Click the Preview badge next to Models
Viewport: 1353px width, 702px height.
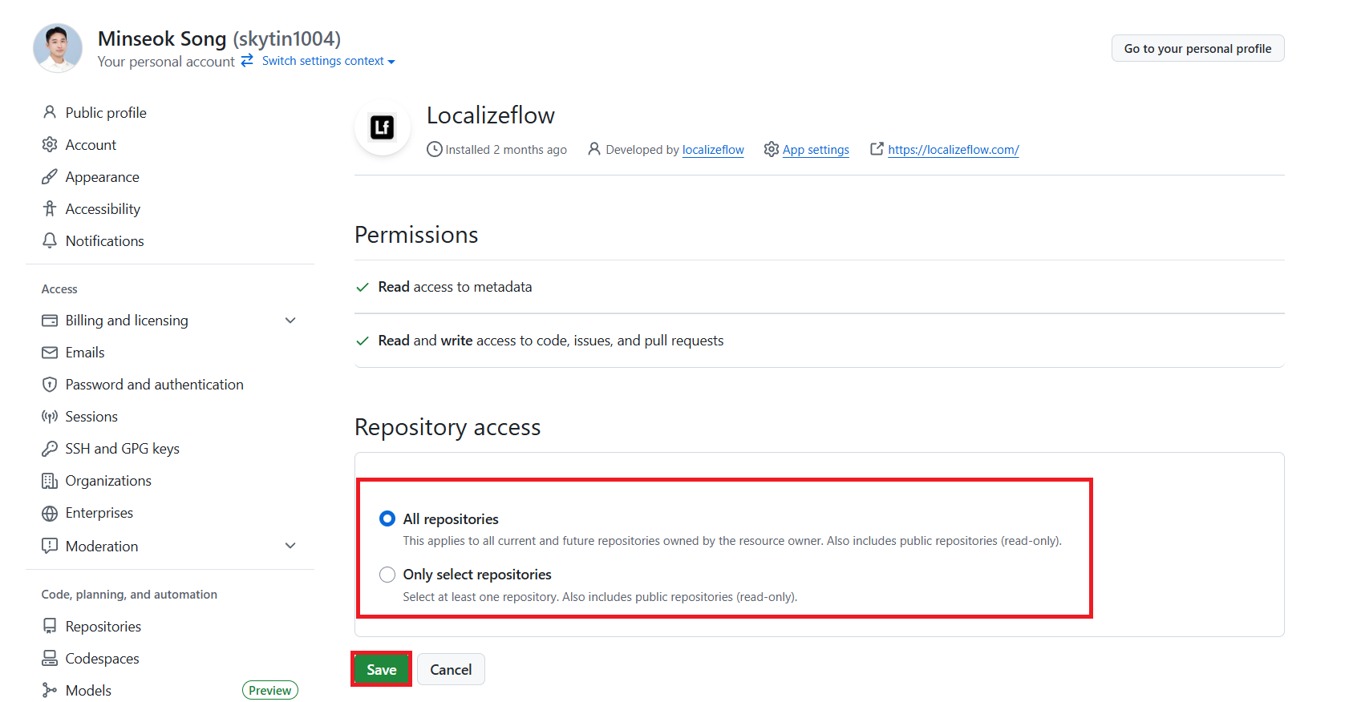[x=270, y=690]
